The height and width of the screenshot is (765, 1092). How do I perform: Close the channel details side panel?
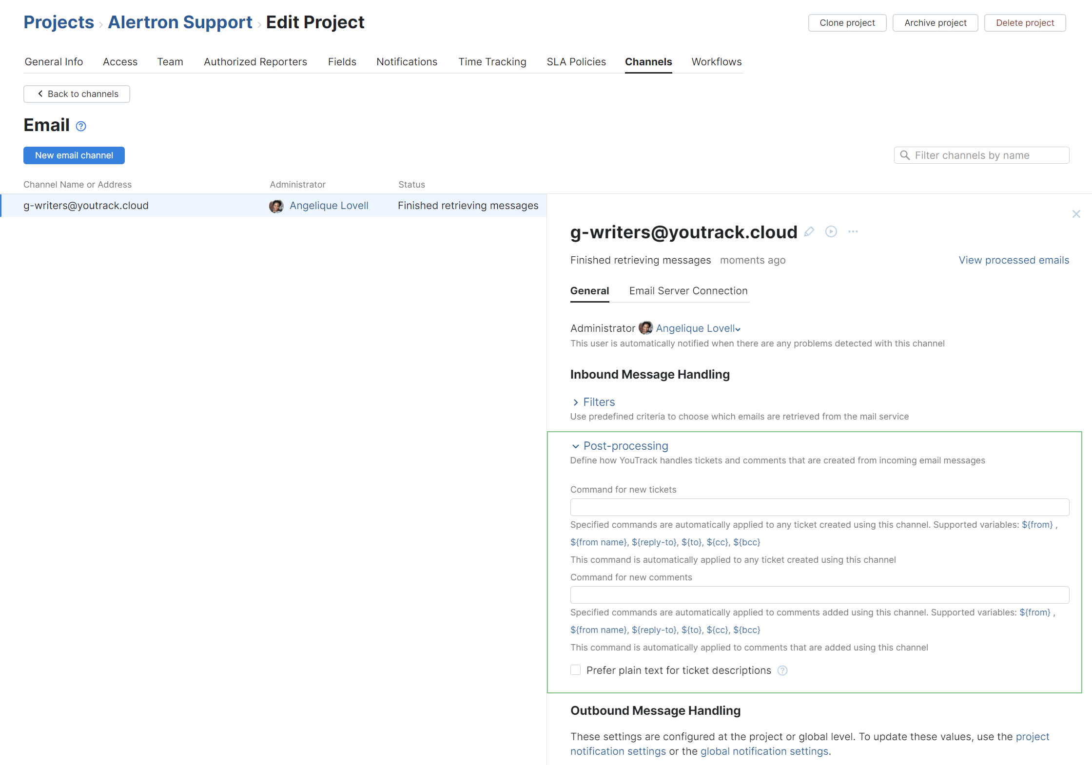1076,214
